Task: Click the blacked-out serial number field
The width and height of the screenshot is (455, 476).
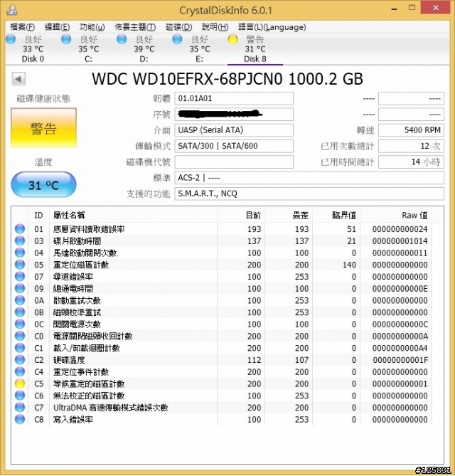Action: coord(234,115)
